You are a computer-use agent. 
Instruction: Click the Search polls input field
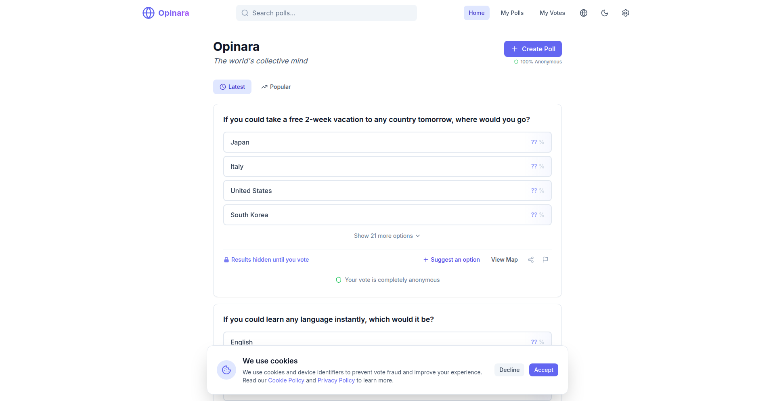pyautogui.click(x=326, y=13)
